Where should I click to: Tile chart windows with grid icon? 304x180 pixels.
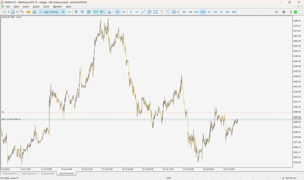point(89,12)
